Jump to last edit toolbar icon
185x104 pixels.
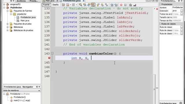(63, 5)
